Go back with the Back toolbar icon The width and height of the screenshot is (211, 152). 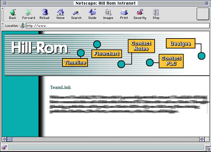coord(13,14)
